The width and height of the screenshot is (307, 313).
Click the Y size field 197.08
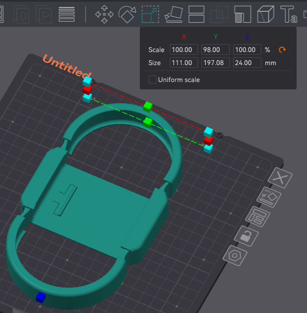pyautogui.click(x=215, y=63)
